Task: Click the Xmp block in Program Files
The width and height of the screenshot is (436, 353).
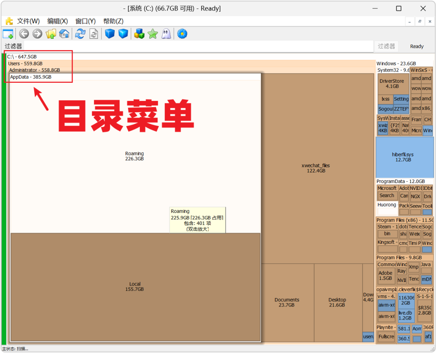Action: click(414, 267)
